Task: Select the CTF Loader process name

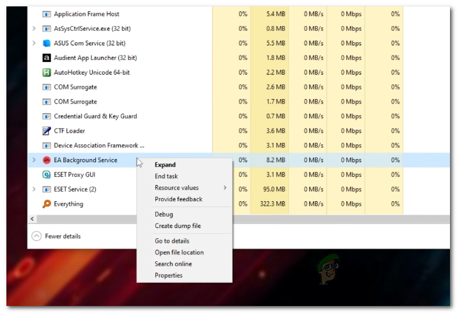Action: coord(70,131)
